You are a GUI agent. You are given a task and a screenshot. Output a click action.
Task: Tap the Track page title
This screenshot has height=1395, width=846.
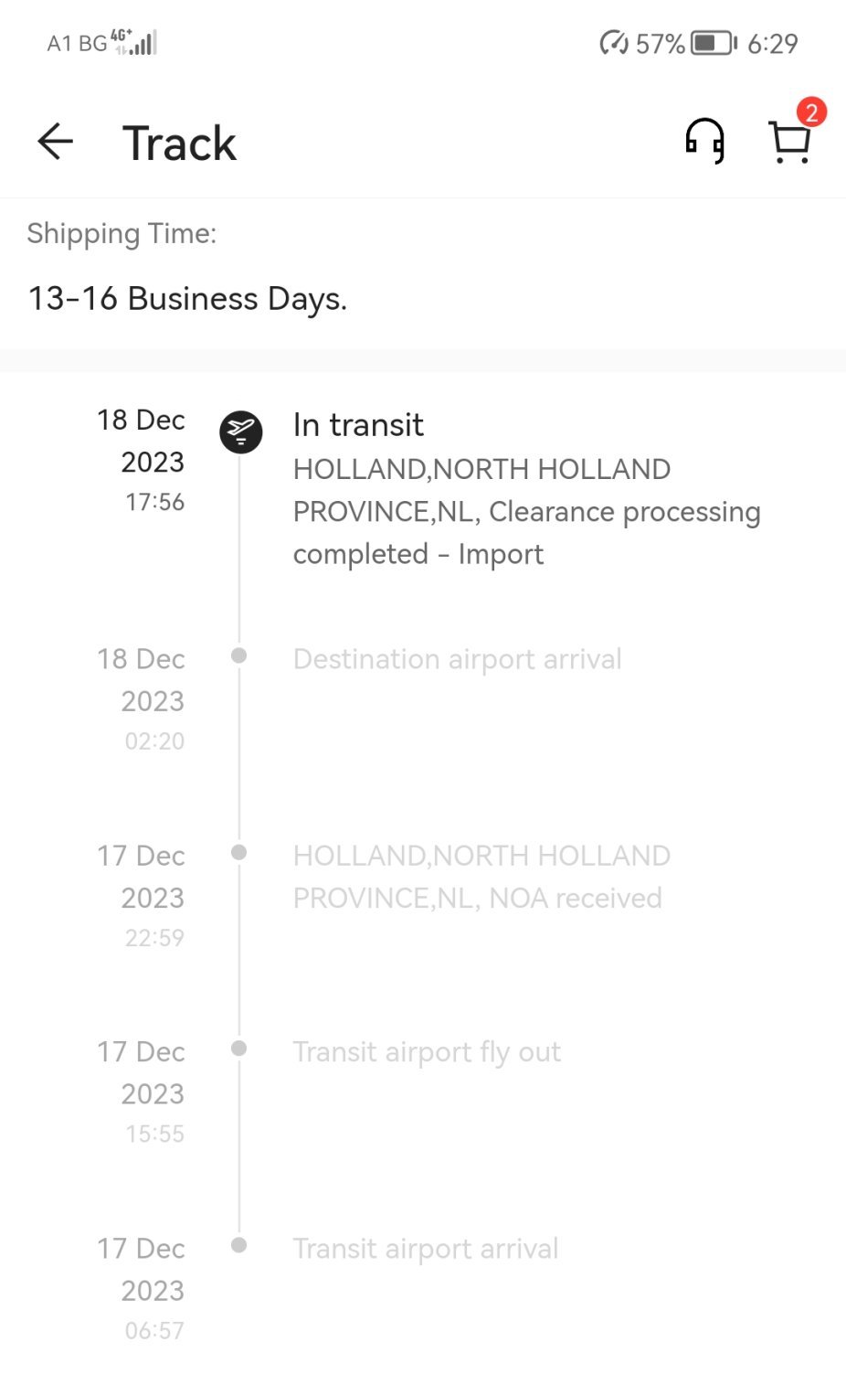pyautogui.click(x=180, y=144)
